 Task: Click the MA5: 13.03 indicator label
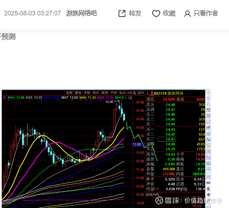pos(34,98)
